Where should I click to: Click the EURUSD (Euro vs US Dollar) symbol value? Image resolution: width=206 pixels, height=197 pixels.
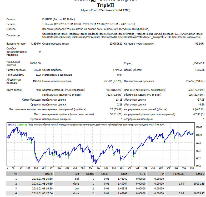[x=58, y=19]
